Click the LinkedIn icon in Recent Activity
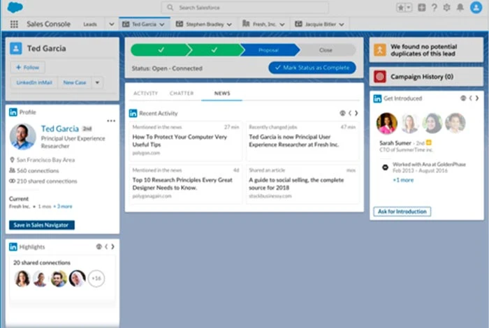This screenshot has height=328, width=489. point(133,113)
